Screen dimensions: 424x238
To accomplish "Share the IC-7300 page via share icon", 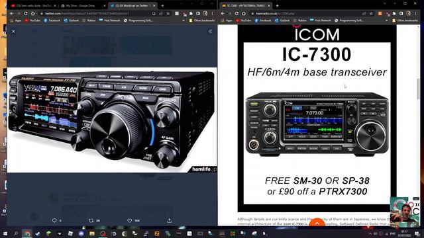I will coord(364,13).
